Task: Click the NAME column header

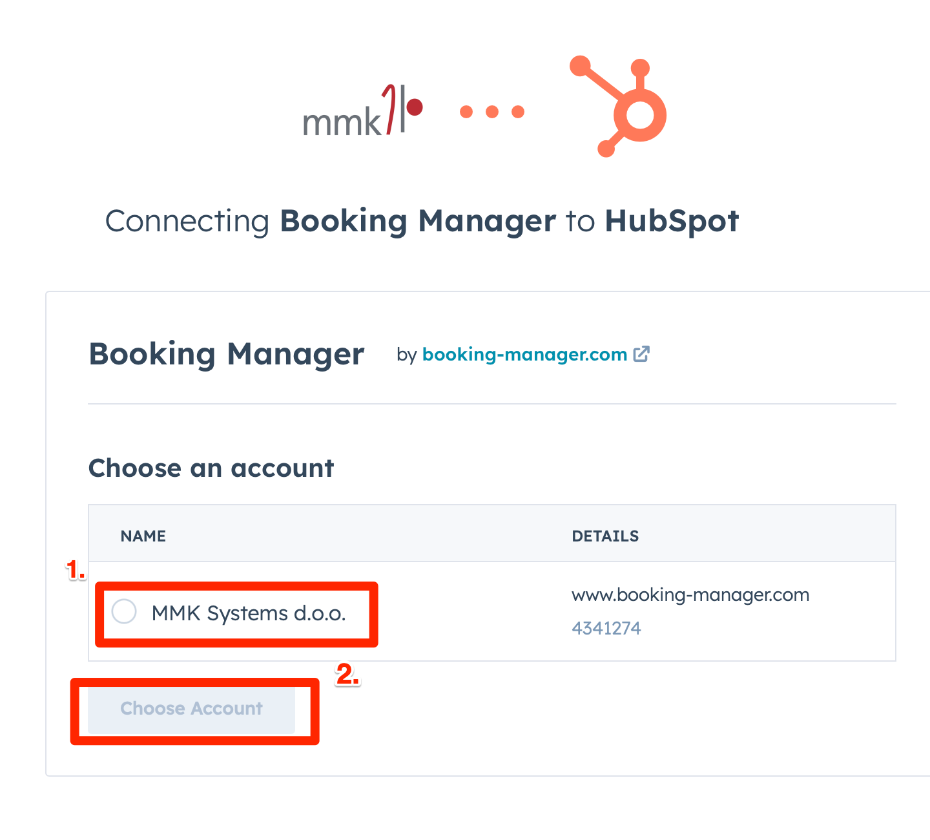Action: 143,536
